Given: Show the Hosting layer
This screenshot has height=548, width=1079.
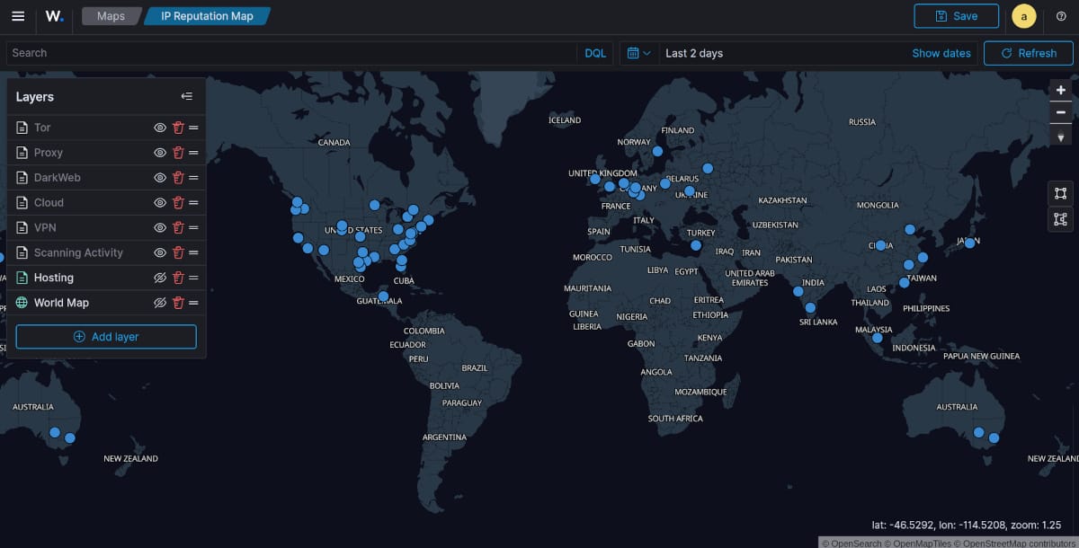Looking at the screenshot, I should pyautogui.click(x=160, y=278).
